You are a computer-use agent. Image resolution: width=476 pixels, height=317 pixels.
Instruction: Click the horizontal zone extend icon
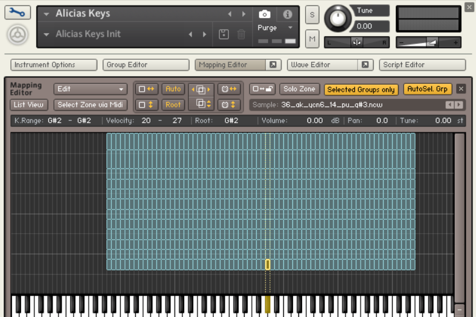tap(146, 89)
